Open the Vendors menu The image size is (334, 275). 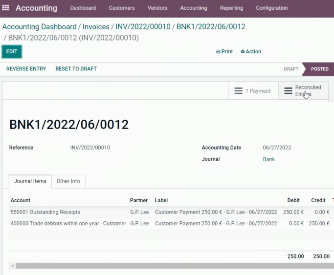[x=157, y=8]
